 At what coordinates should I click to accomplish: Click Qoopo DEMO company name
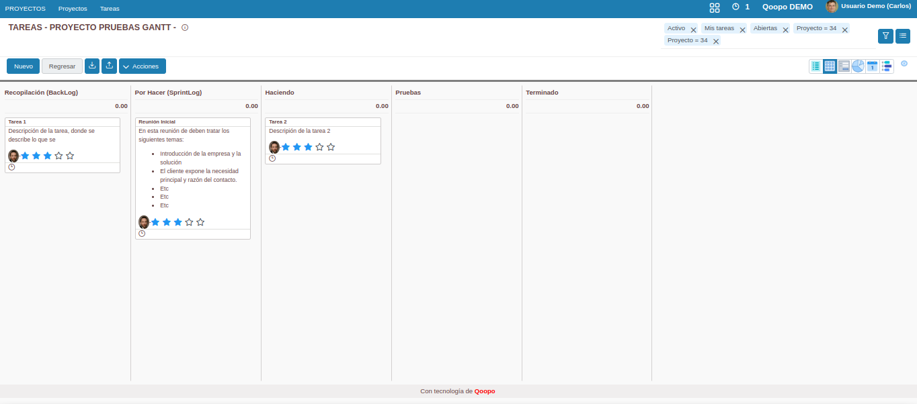click(787, 7)
